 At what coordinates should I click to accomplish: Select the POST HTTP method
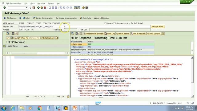click(28, 23)
